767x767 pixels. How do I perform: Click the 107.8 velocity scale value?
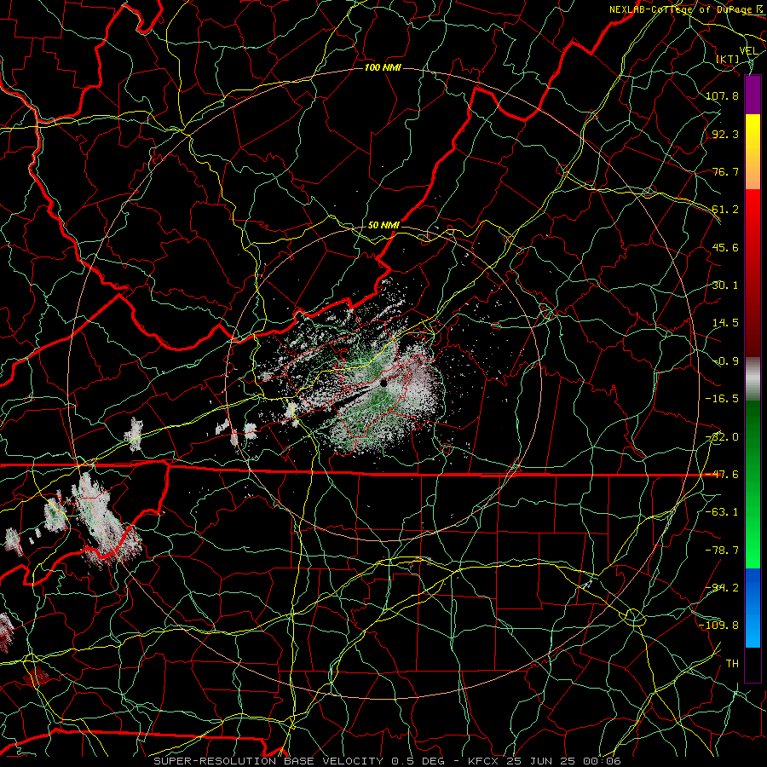[722, 95]
